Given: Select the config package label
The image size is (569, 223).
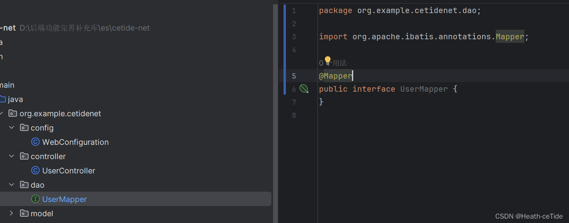Looking at the screenshot, I should [42, 128].
